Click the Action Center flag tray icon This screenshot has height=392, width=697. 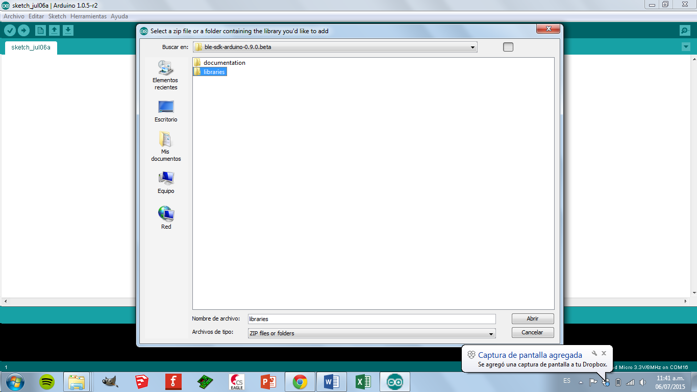[593, 382]
